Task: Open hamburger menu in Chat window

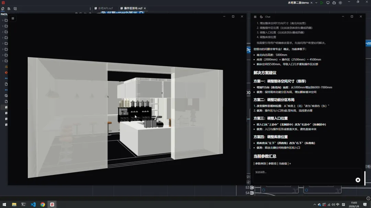Action: coord(255,17)
